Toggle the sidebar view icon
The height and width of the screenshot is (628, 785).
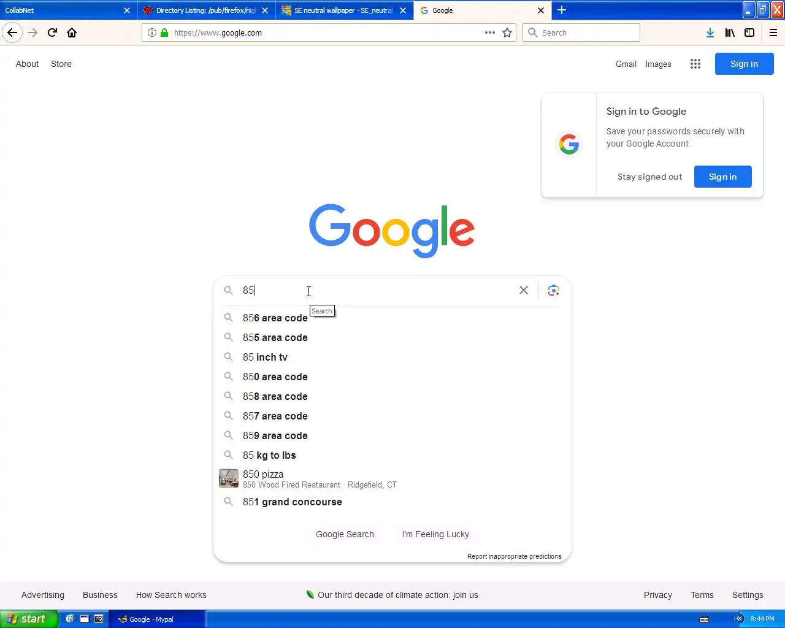(749, 33)
